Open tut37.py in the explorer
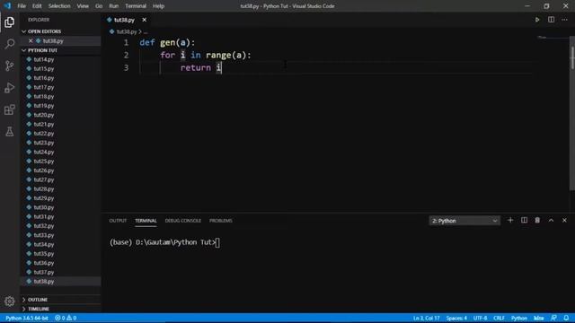This screenshot has height=323, width=575. pyautogui.click(x=44, y=272)
